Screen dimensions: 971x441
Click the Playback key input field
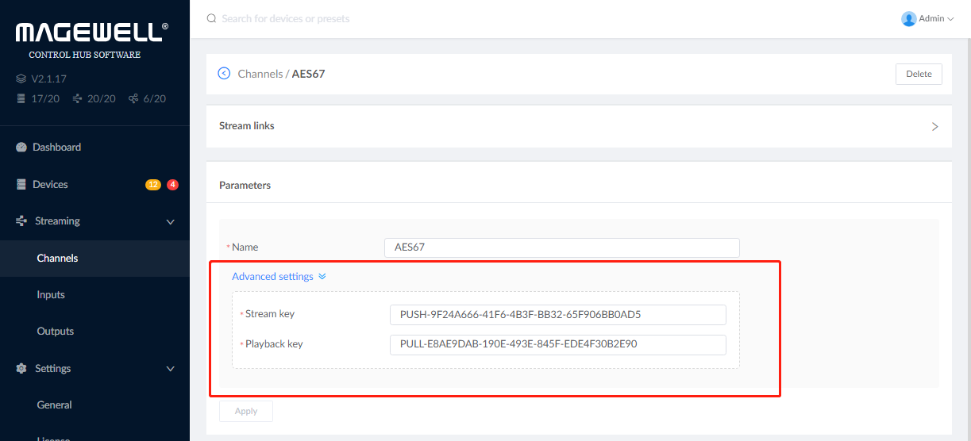pyautogui.click(x=557, y=345)
